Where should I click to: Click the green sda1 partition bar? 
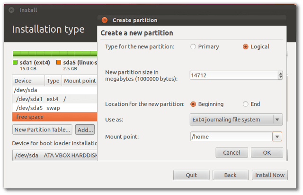click(x=55, y=54)
